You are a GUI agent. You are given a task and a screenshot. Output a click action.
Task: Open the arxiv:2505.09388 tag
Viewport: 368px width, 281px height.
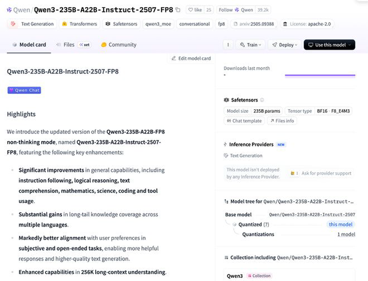coord(254,24)
